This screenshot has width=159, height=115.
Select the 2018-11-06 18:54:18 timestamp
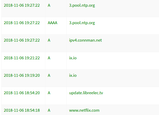coord(22,110)
